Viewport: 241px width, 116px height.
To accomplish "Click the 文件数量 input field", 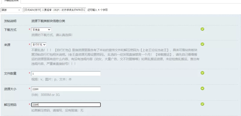I will point(66,73).
